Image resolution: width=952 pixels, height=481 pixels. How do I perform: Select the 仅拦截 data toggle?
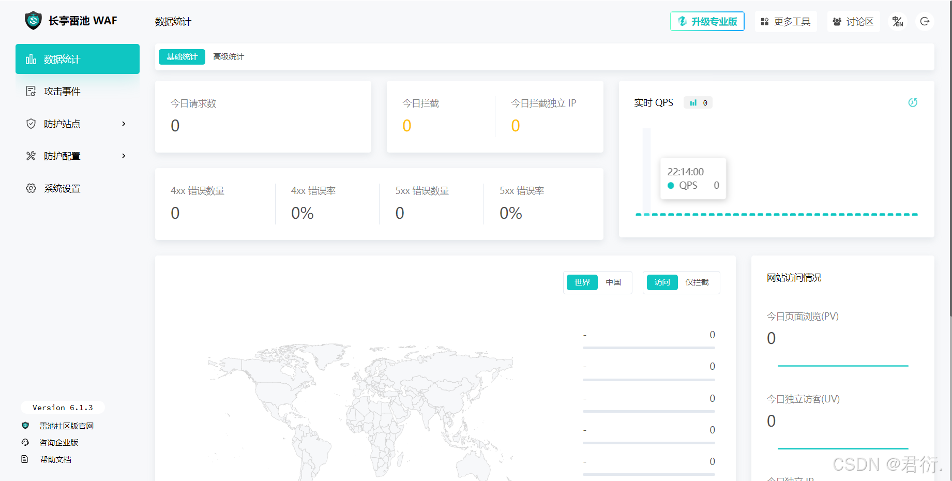coord(697,282)
